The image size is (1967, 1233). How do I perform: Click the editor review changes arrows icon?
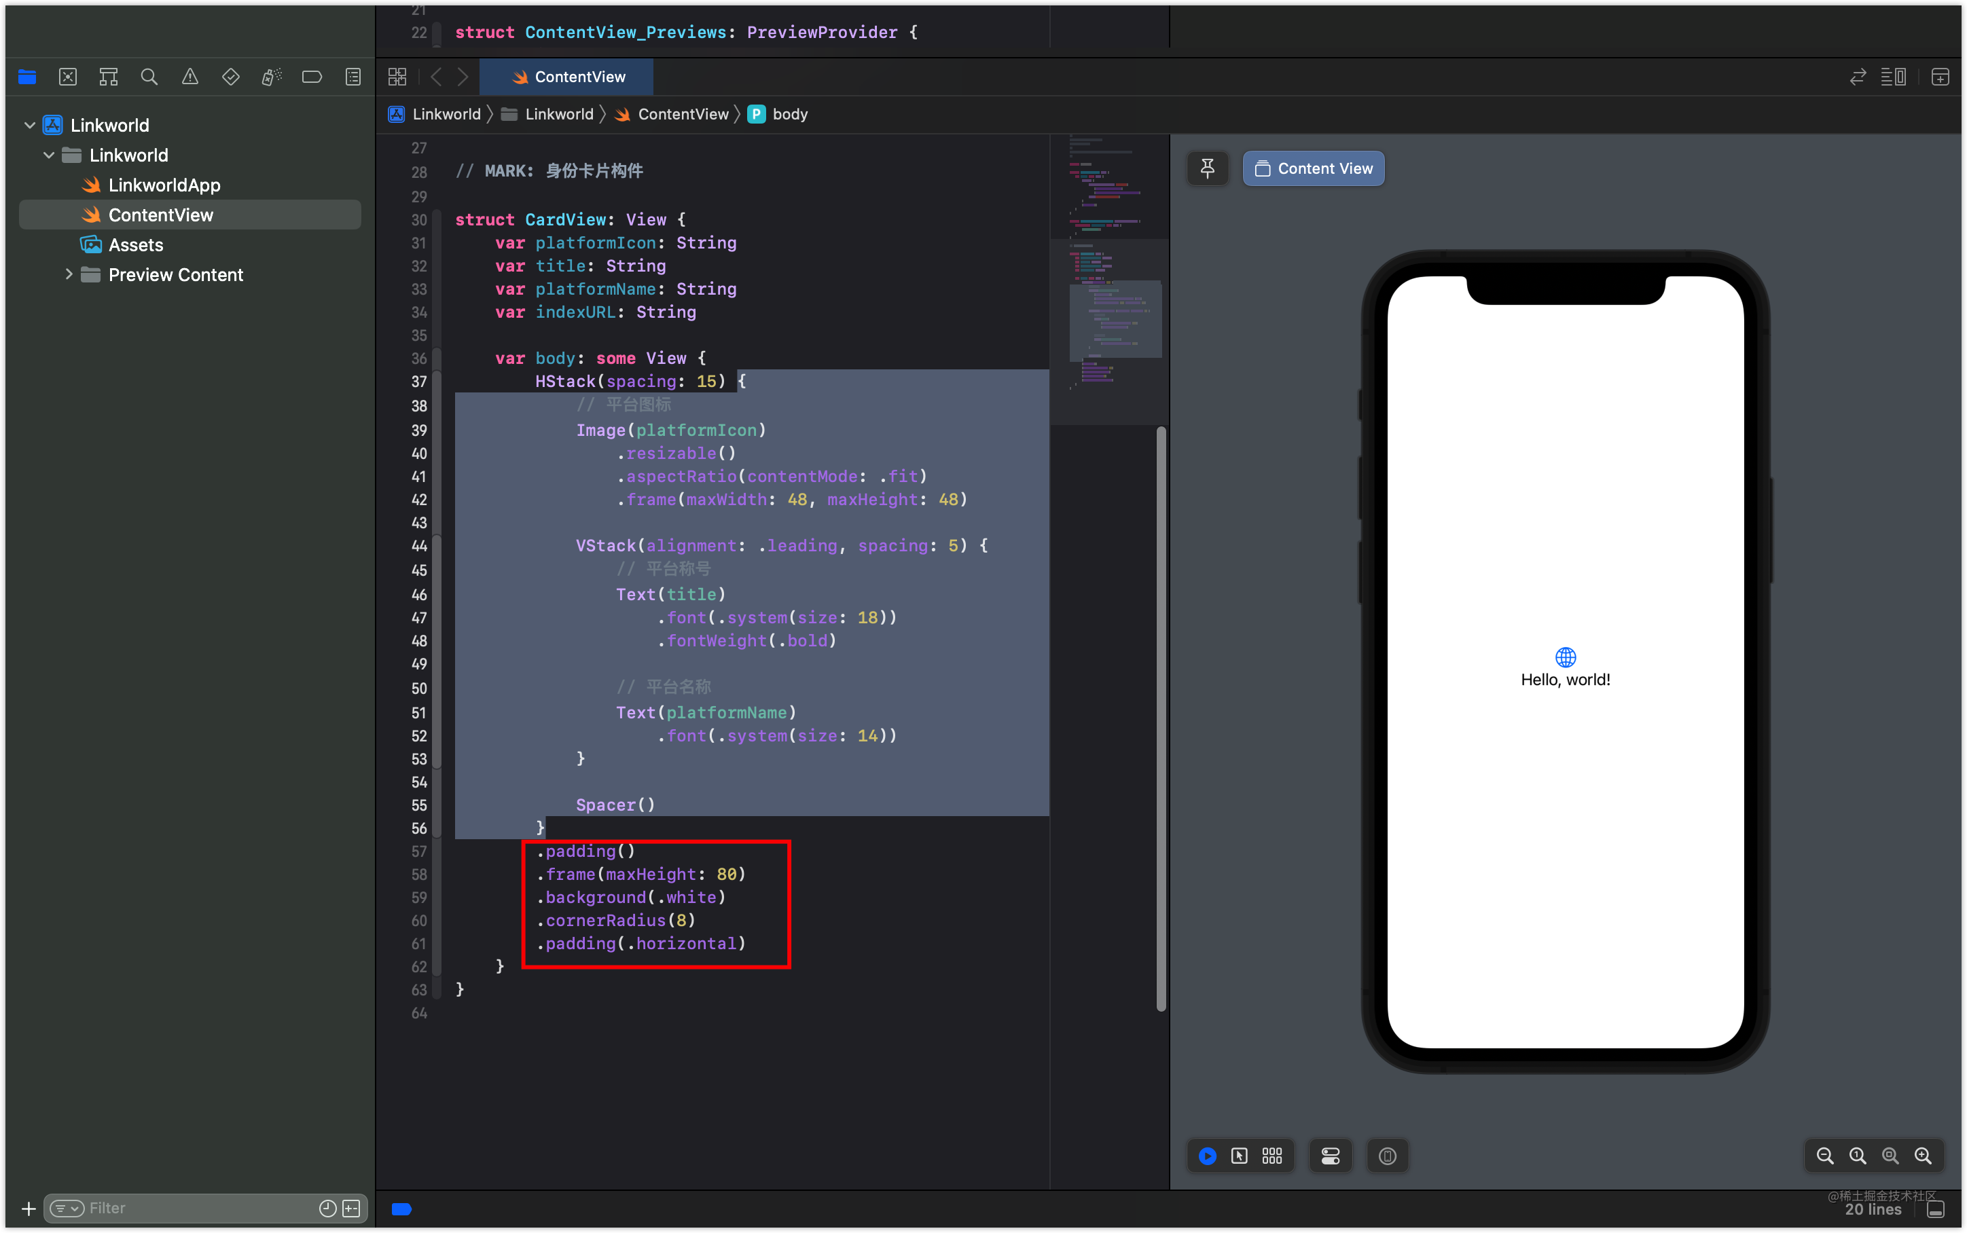(x=1858, y=77)
